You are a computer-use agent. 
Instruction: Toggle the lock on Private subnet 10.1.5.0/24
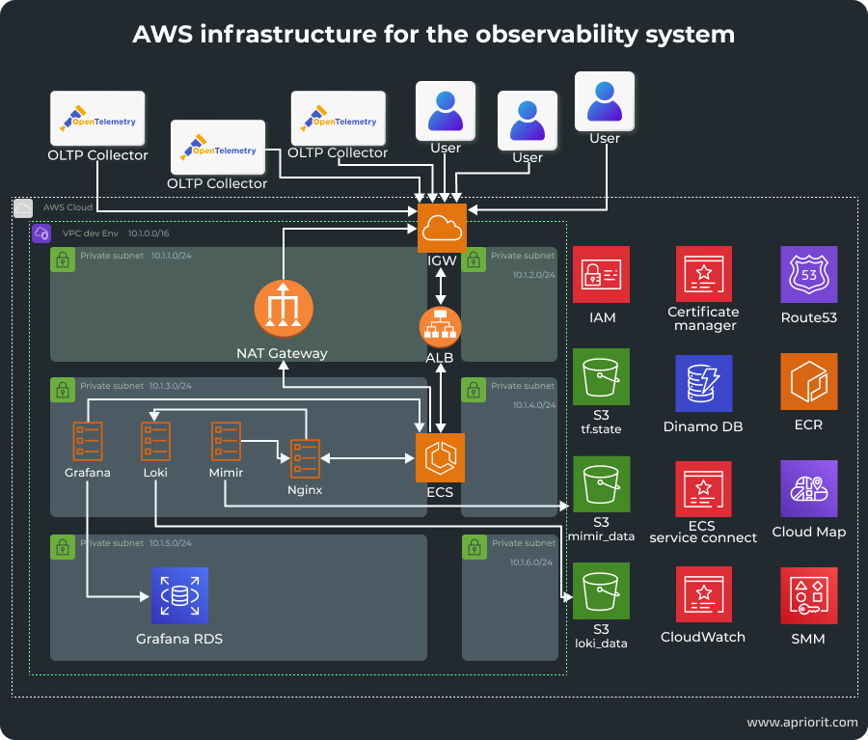tap(63, 547)
